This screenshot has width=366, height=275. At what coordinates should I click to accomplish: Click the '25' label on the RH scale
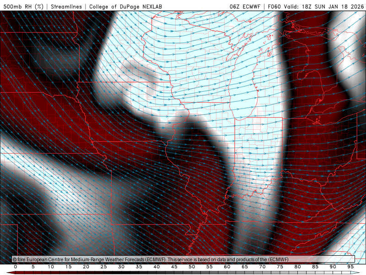click(104, 267)
